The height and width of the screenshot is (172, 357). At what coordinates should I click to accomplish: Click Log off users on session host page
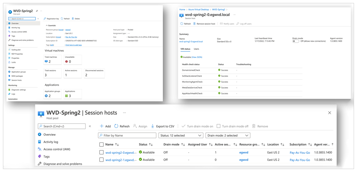pos(244,24)
